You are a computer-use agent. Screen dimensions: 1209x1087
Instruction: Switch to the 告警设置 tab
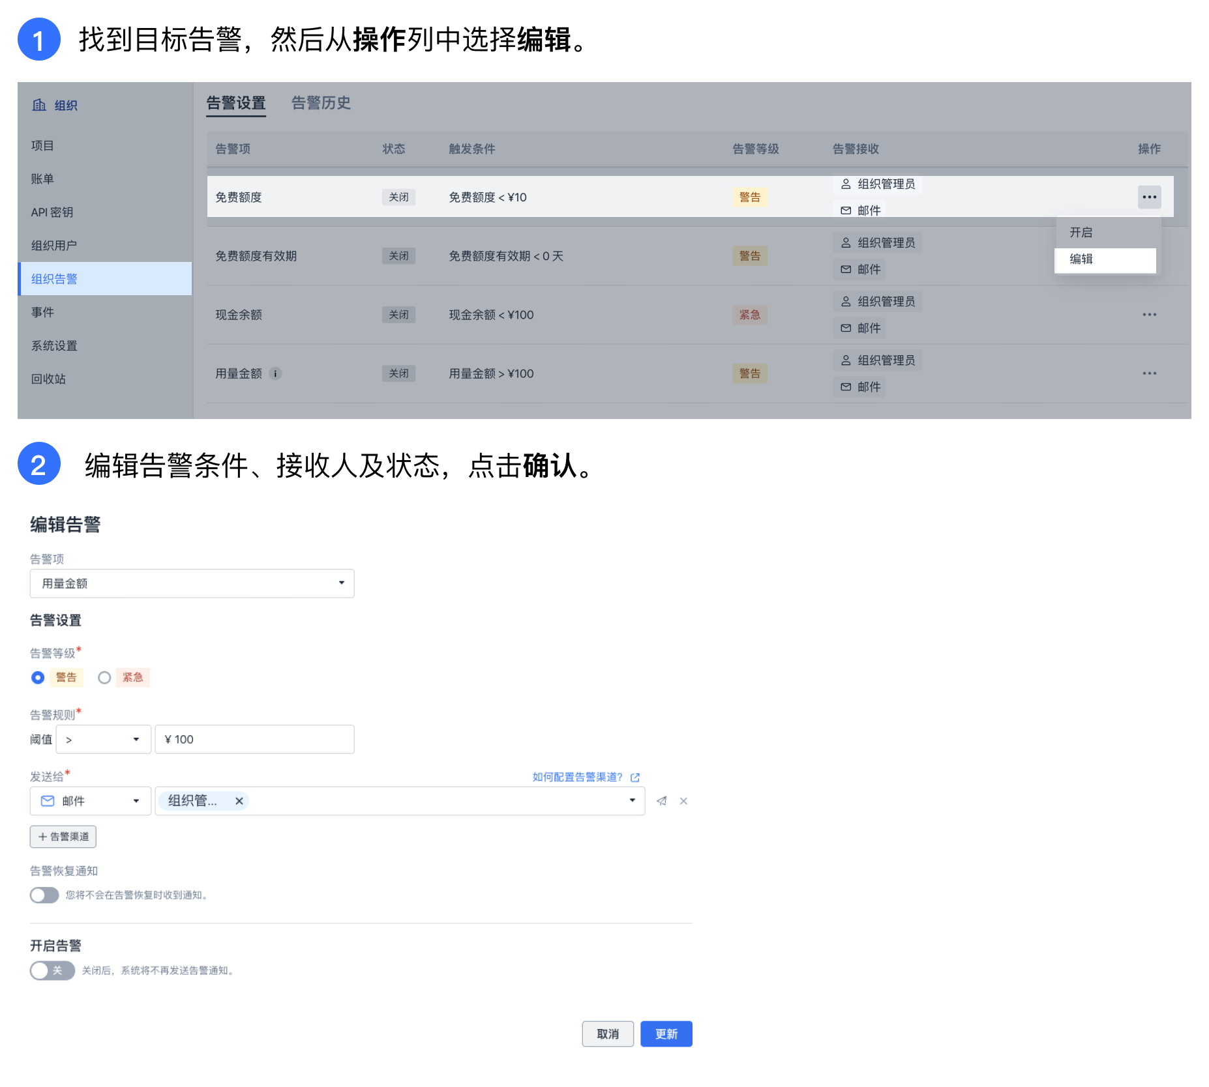[x=236, y=103]
